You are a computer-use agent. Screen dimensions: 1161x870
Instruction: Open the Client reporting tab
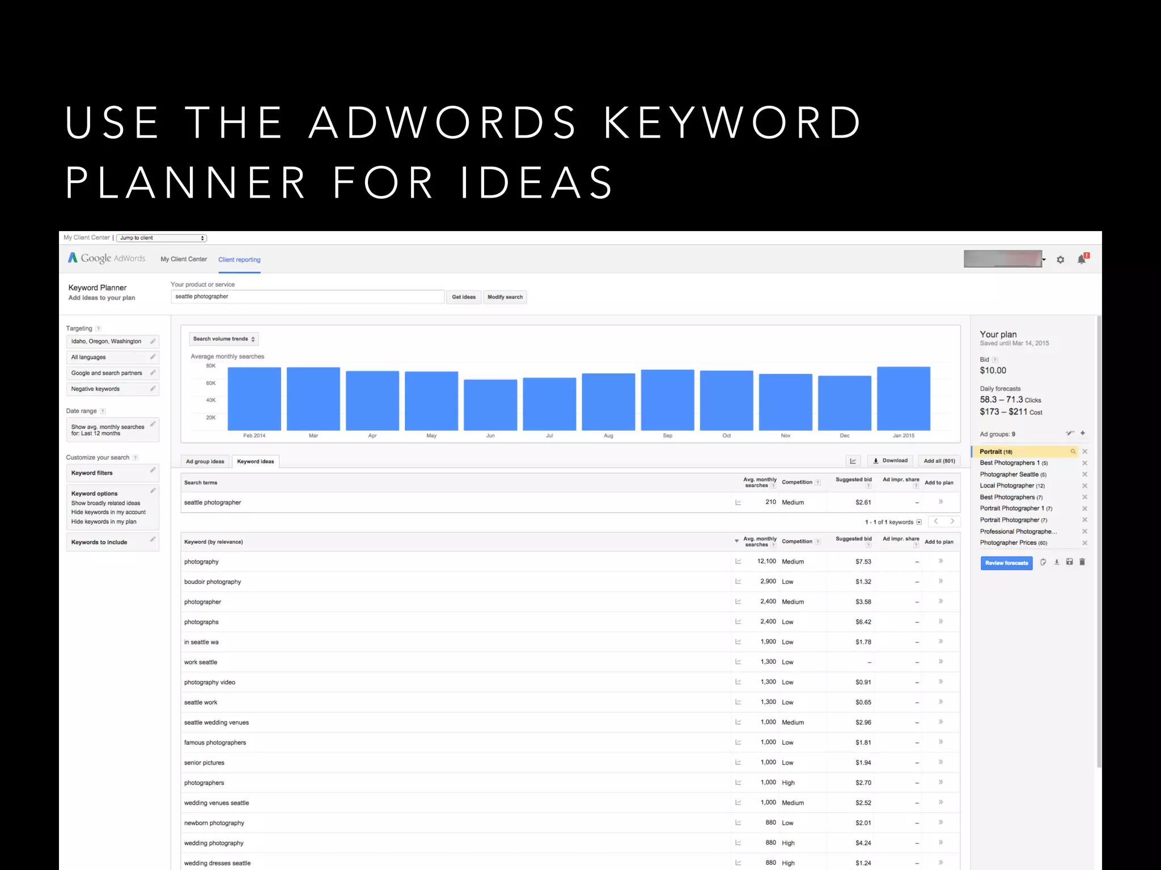coord(239,259)
